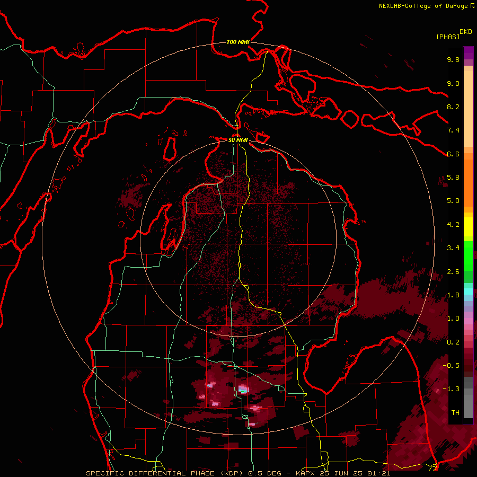Select the 6.6 scale value
Image resolution: width=477 pixels, height=477 pixels.
click(x=453, y=154)
